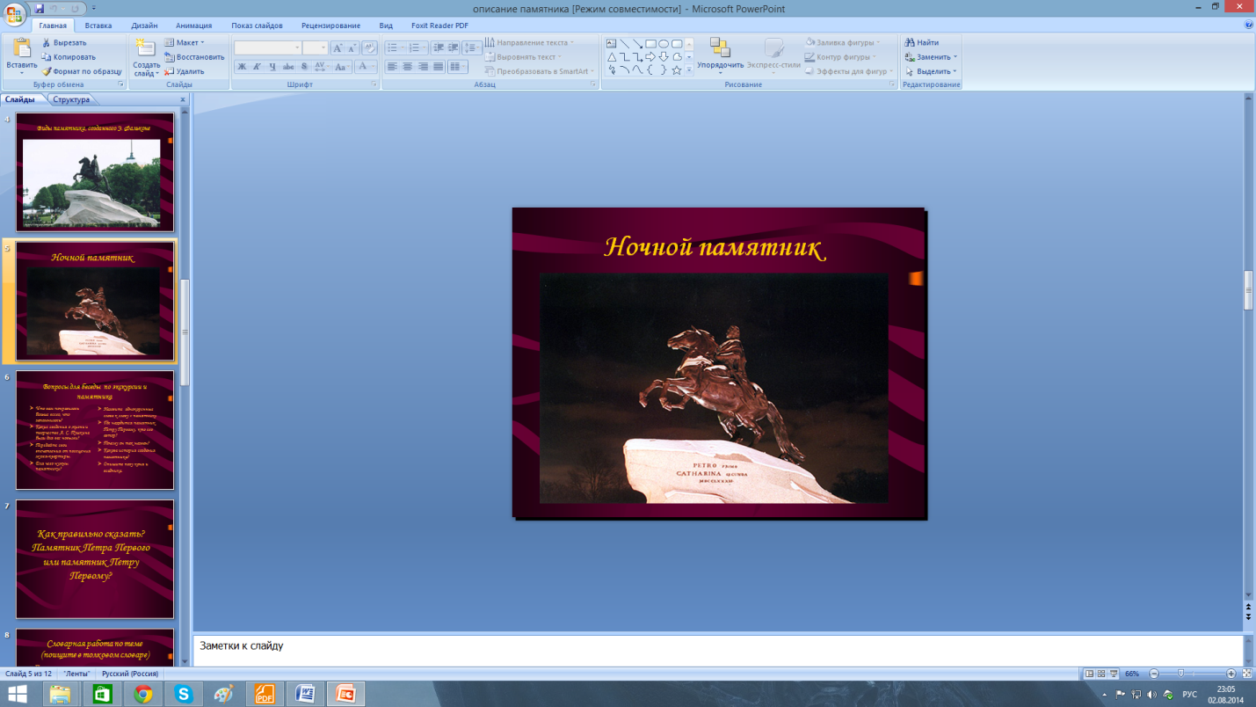The height and width of the screenshot is (707, 1256).
Task: Click the Office button logo
Action: coord(14,15)
